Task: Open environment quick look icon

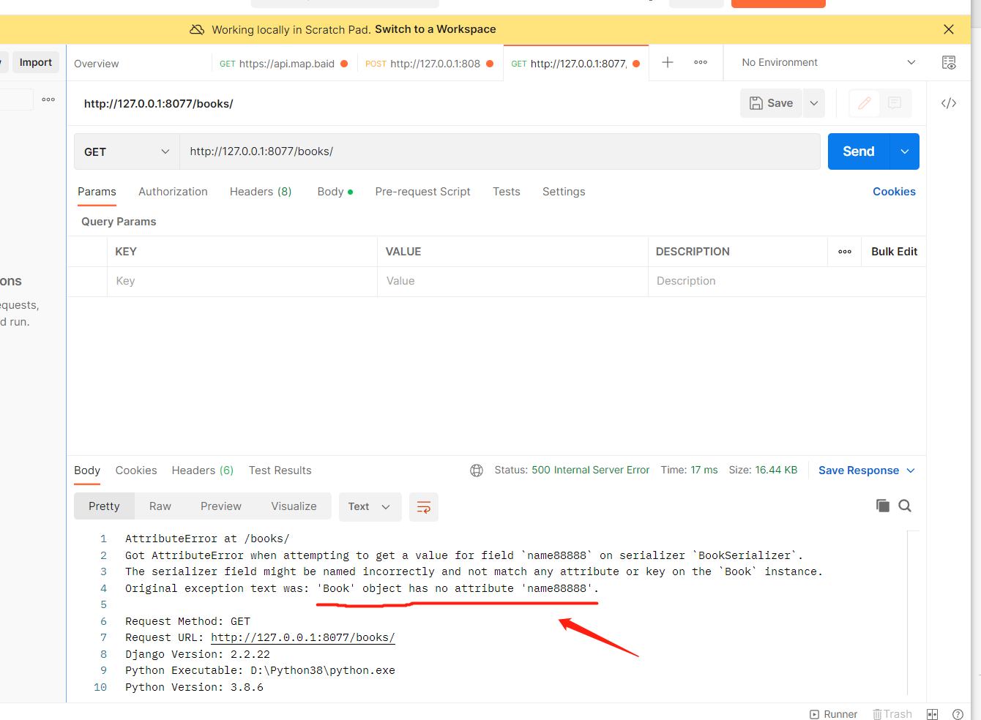Action: [949, 62]
